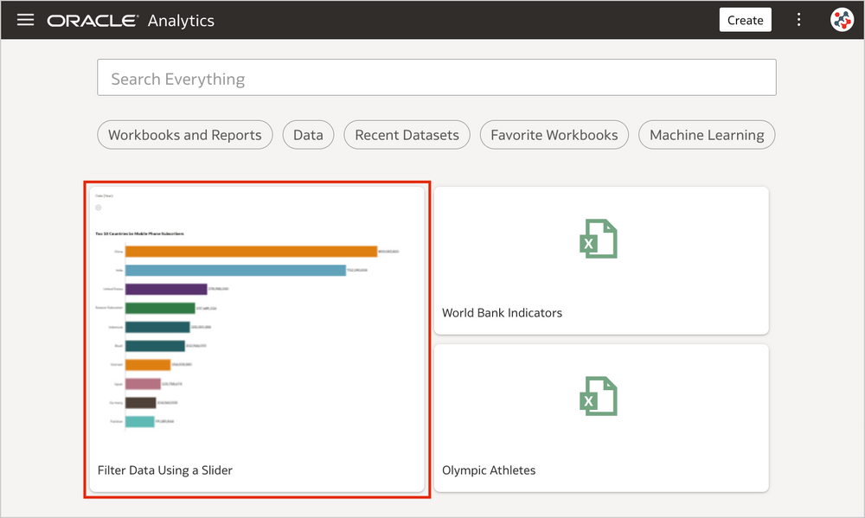Focus the Search Everything field
Screen dimensions: 865x518
(x=436, y=78)
